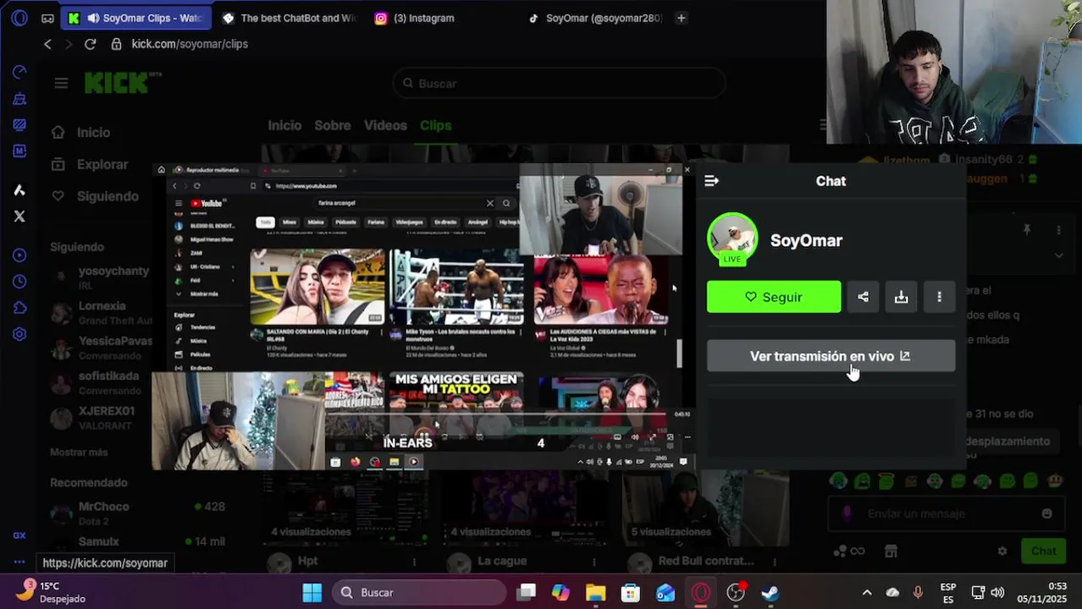Open the Opera GX main menu logo
This screenshot has height=609, width=1082.
point(19,18)
